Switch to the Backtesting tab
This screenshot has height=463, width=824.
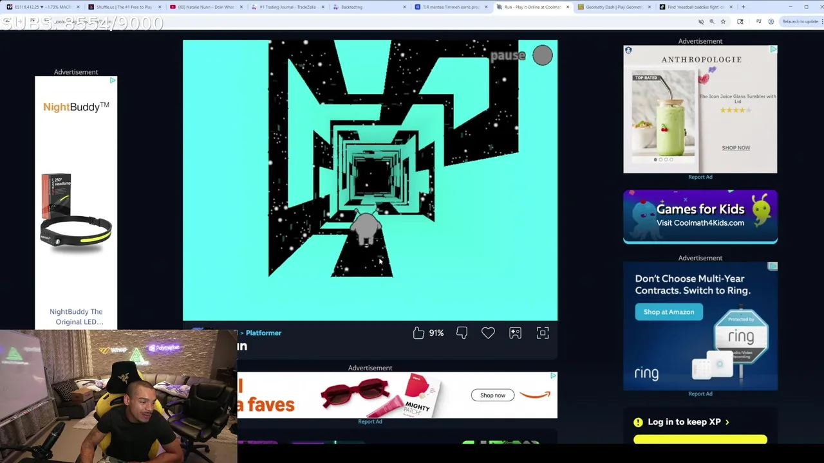pyautogui.click(x=368, y=7)
